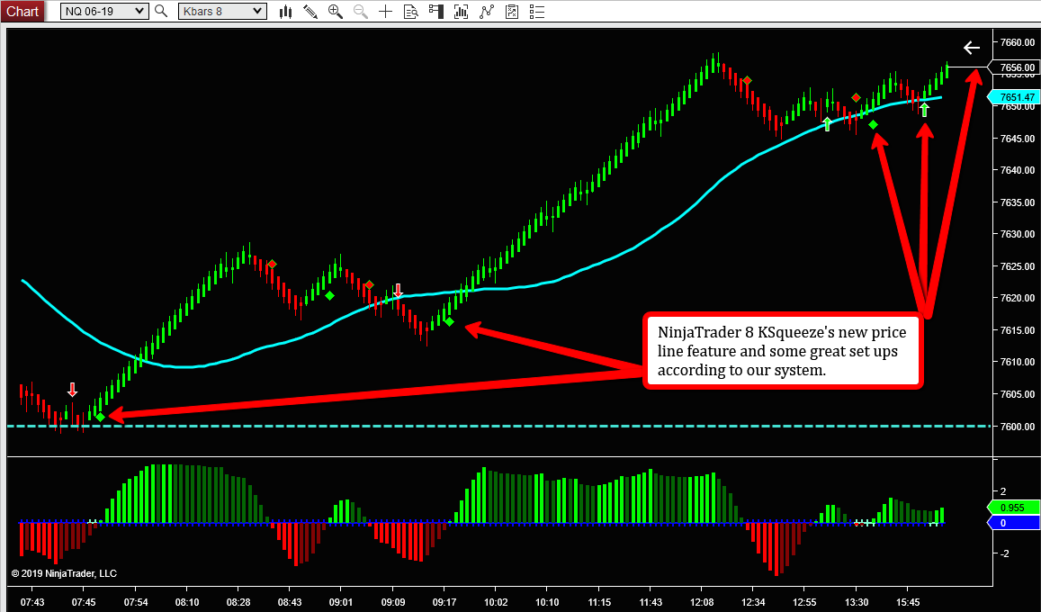Image resolution: width=1041 pixels, height=612 pixels.
Task: Click the Chart tab label
Action: 23,11
